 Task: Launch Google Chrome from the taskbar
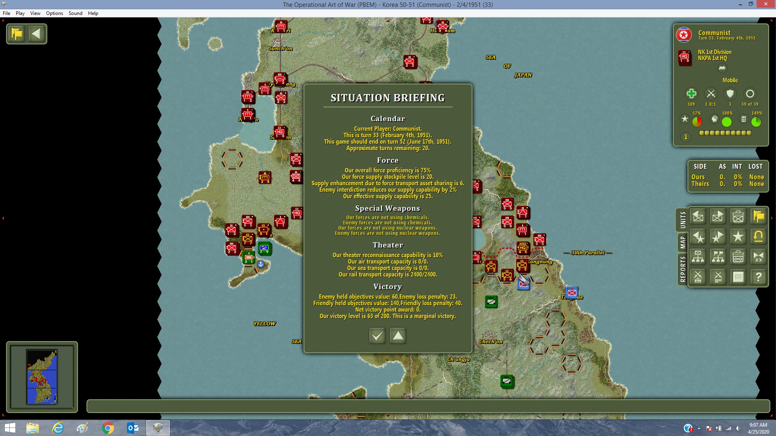point(108,428)
